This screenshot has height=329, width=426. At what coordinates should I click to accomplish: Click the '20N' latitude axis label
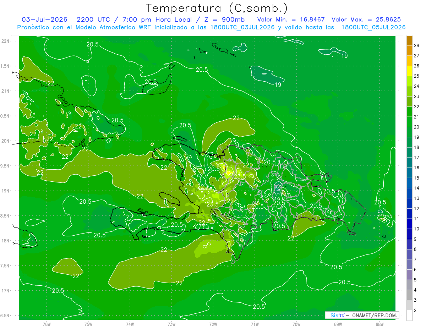5,141
